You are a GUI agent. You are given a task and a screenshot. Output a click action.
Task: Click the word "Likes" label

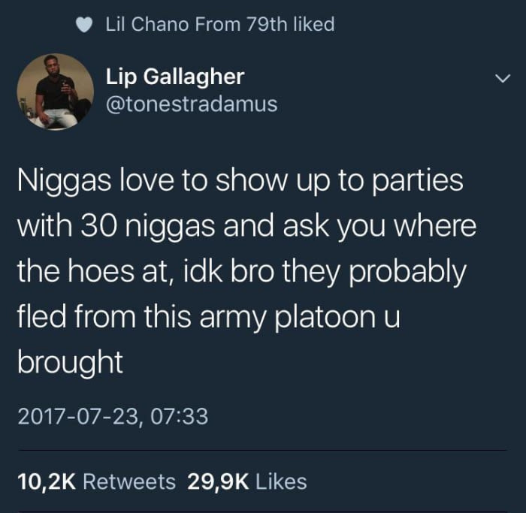click(282, 481)
